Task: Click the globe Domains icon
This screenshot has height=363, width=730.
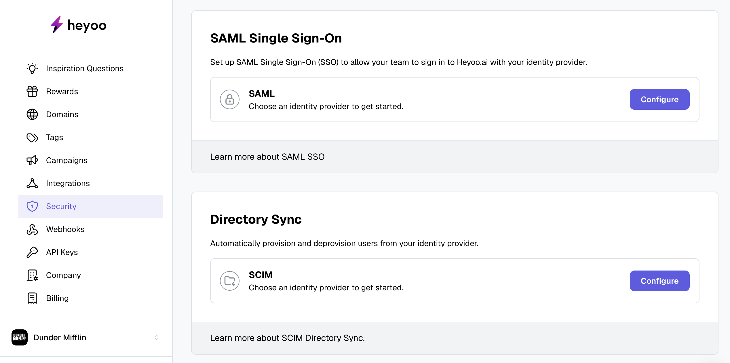Action: (x=32, y=114)
